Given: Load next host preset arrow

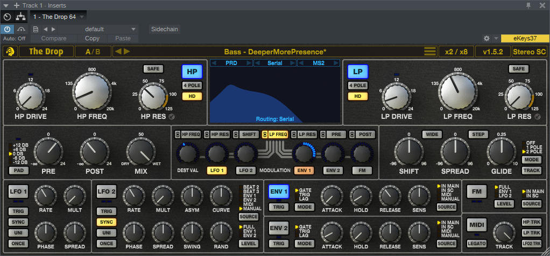Looking at the screenshot, I should [53, 29].
